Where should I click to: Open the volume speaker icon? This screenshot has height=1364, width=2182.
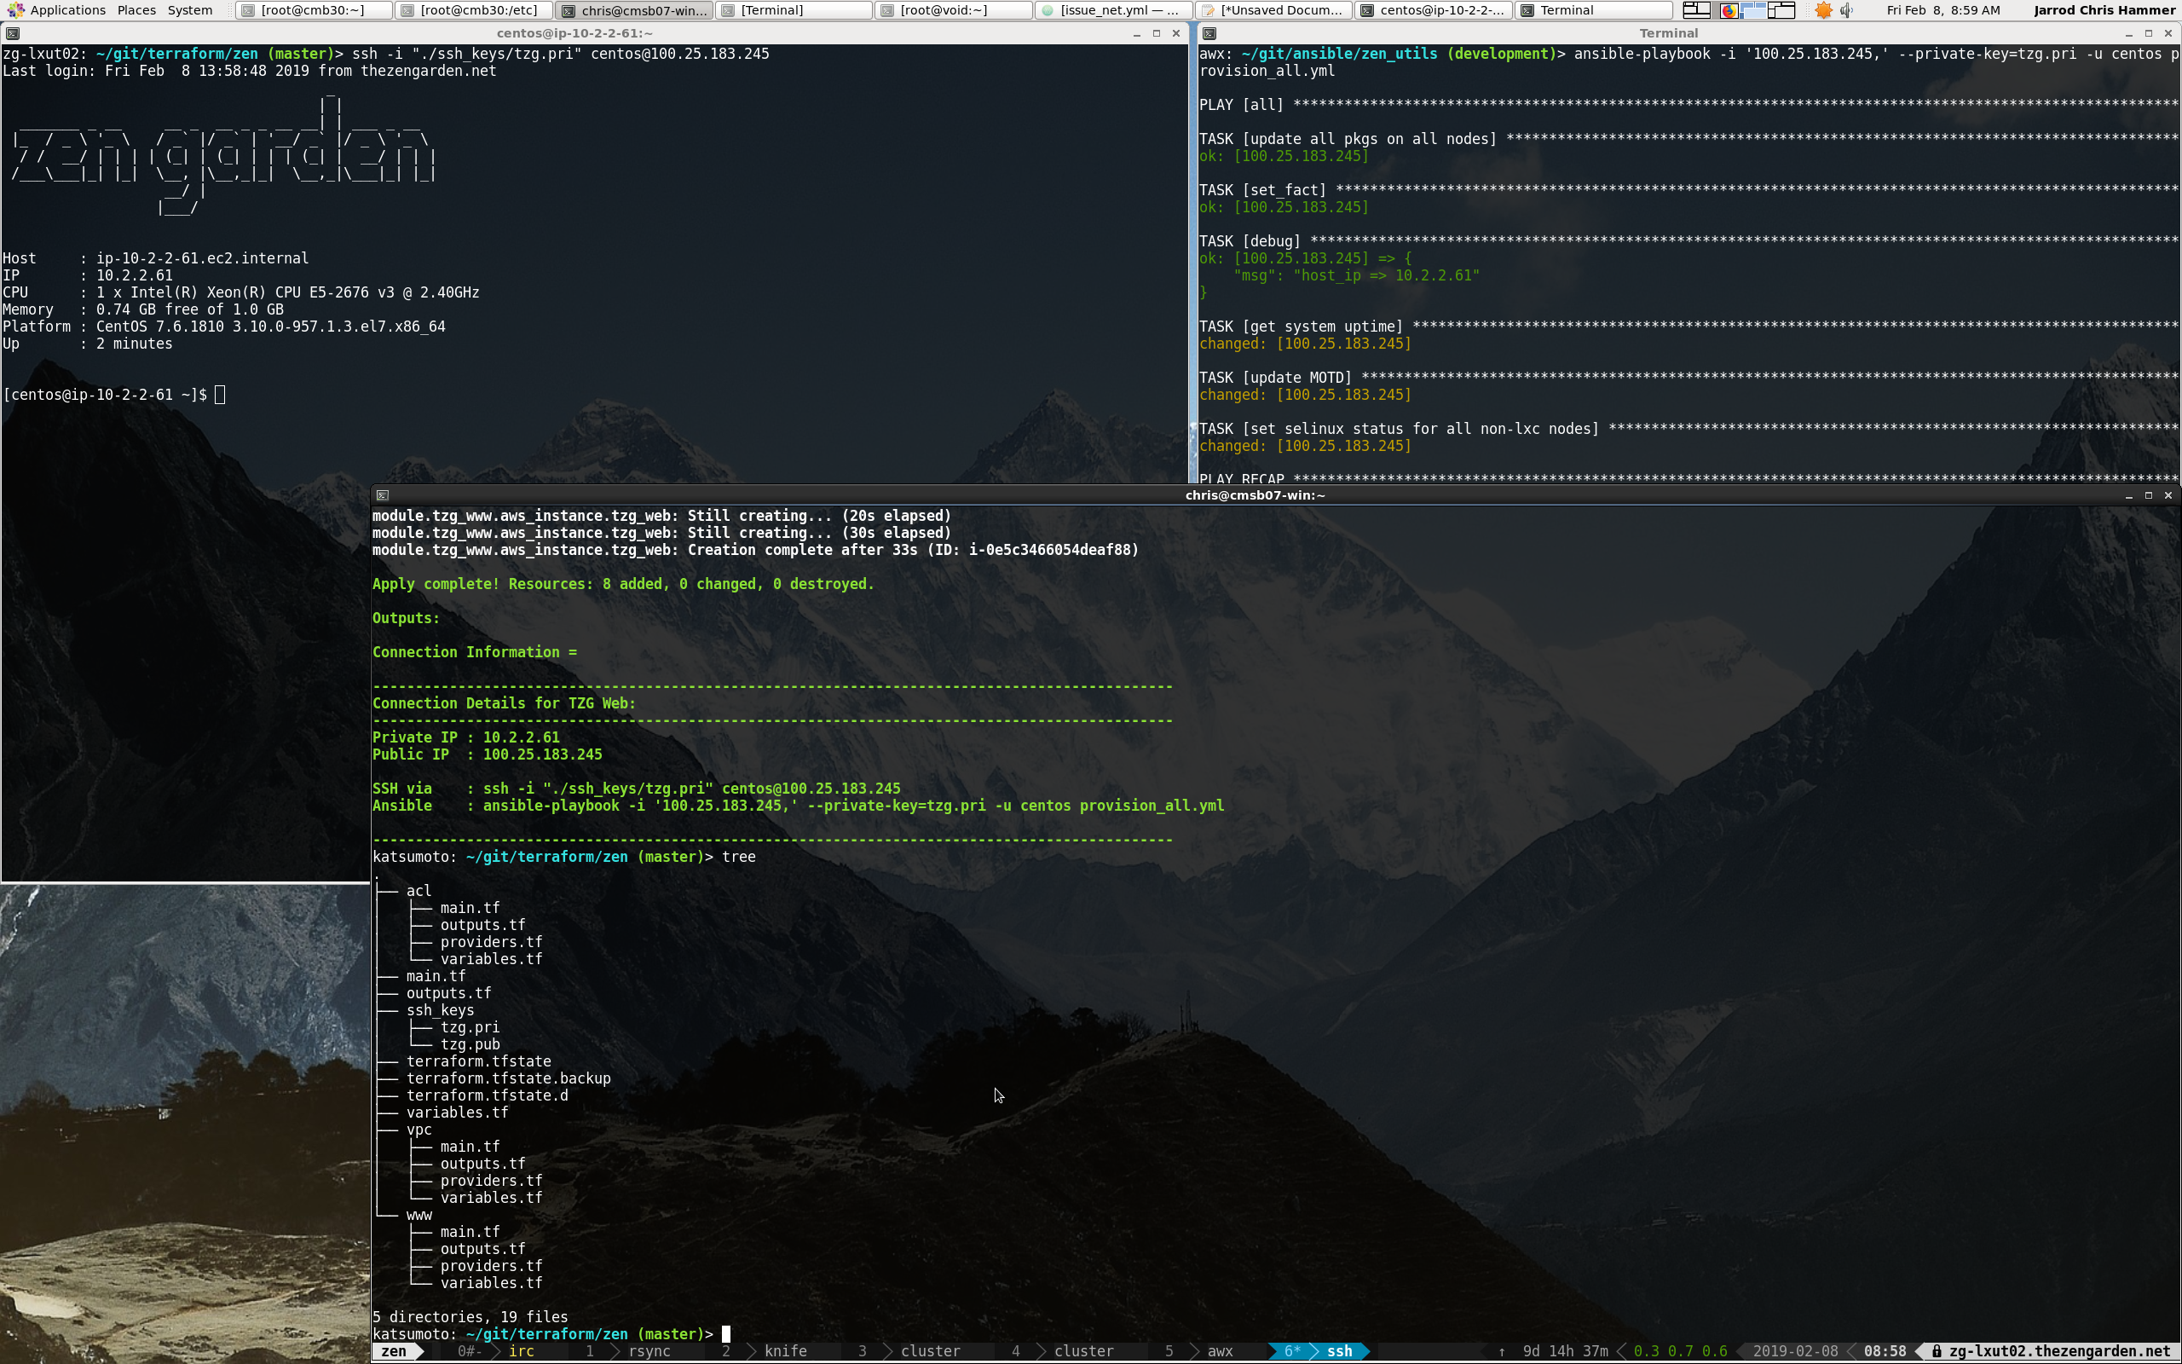(1846, 10)
